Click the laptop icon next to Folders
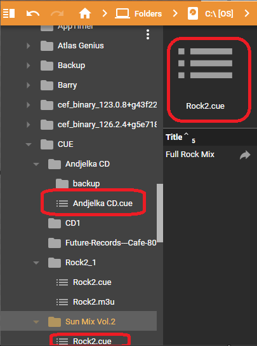Viewport: 257px width, 346px height. click(x=122, y=14)
